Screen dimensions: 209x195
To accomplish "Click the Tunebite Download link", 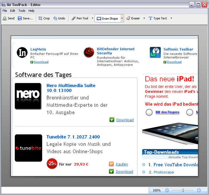I will 124,172.
